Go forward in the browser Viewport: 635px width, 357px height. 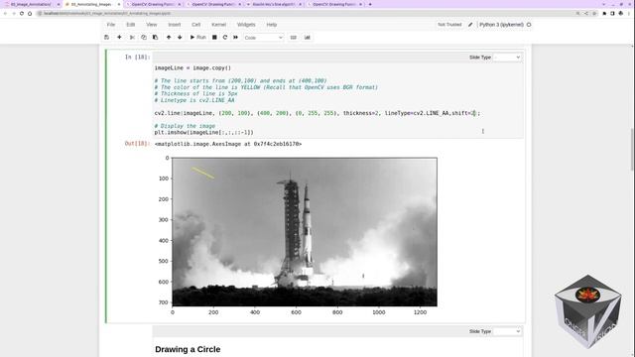(x=13, y=13)
